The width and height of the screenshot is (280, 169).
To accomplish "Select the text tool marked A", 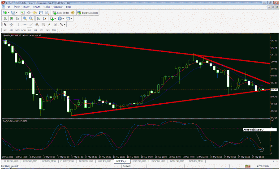I will (x=49, y=24).
